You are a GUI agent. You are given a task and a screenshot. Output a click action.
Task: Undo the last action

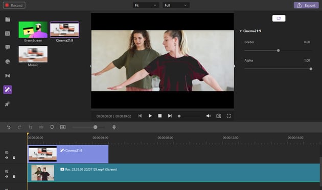[9, 127]
